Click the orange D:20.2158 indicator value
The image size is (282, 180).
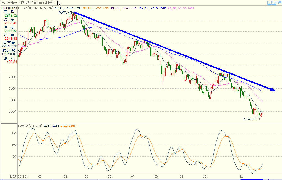point(68,126)
